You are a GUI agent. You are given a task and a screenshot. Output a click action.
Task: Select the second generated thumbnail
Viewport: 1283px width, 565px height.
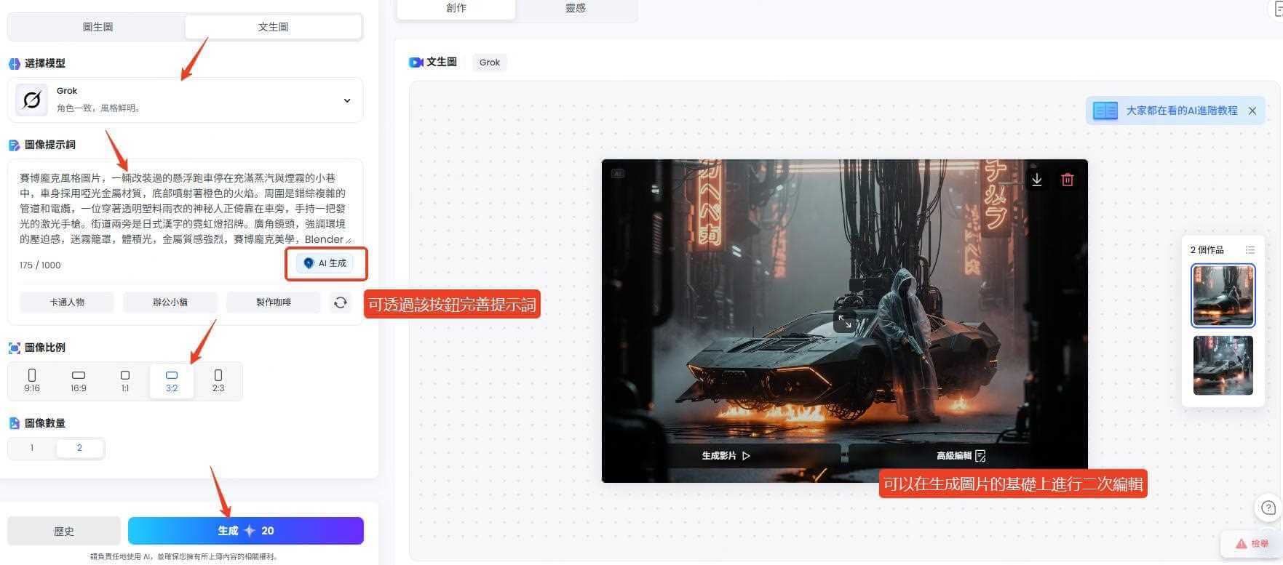pyautogui.click(x=1223, y=365)
